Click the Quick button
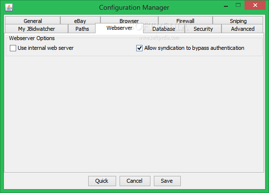The image size is (269, 193). (x=102, y=181)
